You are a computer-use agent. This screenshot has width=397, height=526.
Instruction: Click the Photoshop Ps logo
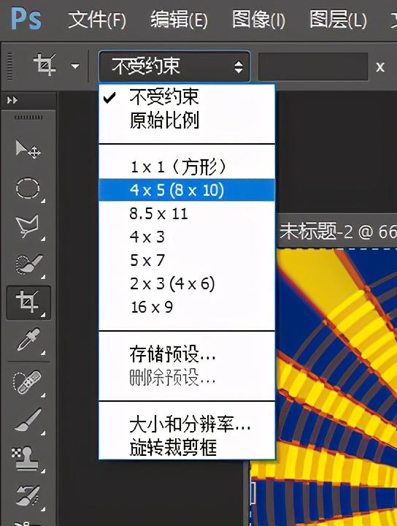[x=26, y=19]
